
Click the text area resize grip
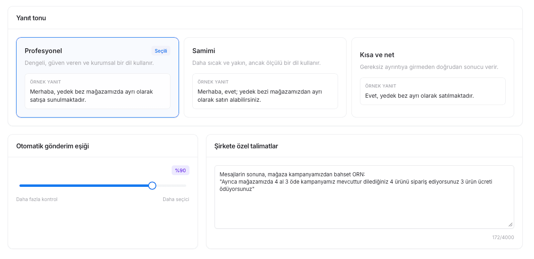(x=511, y=225)
